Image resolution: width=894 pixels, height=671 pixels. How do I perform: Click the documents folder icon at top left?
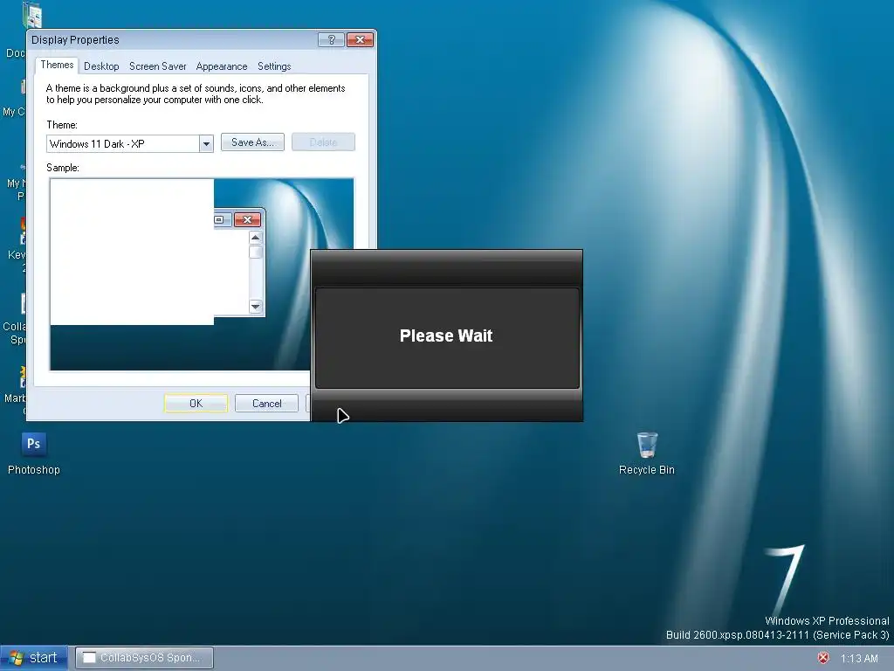tap(32, 15)
